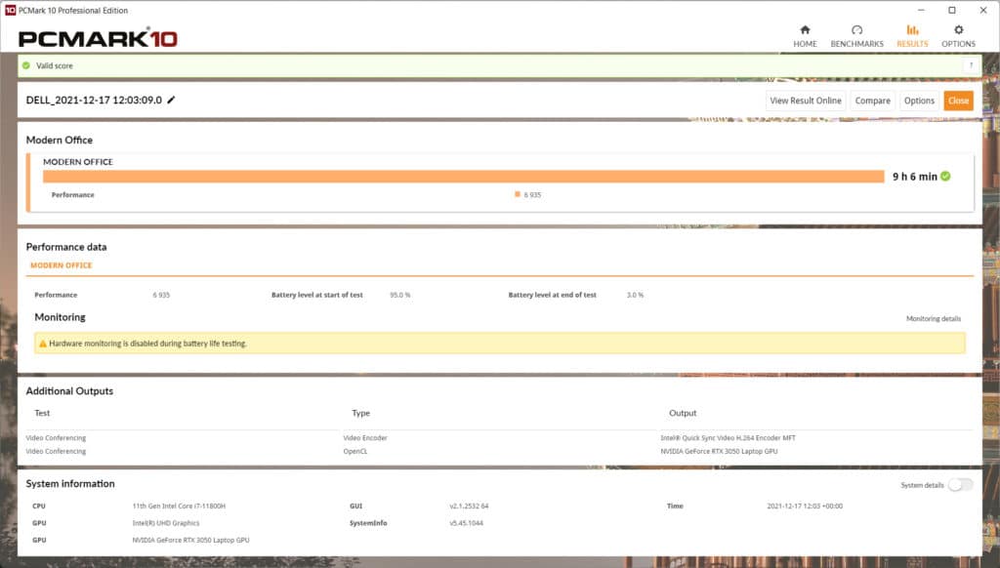Click NVIDIA GeForce RTX 3050 value under System information

pyautogui.click(x=190, y=540)
